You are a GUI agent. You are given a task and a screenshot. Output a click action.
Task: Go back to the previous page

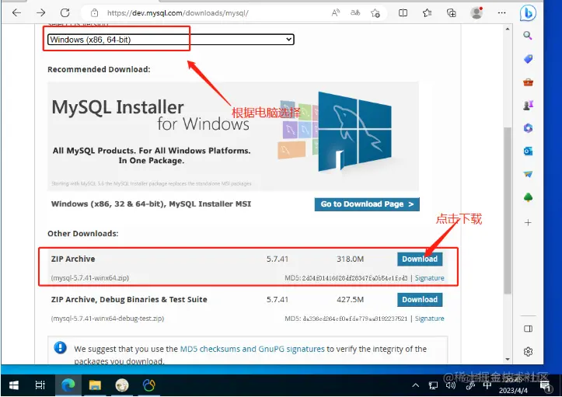click(16, 13)
